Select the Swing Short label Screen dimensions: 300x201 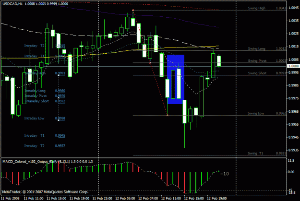click(x=257, y=73)
